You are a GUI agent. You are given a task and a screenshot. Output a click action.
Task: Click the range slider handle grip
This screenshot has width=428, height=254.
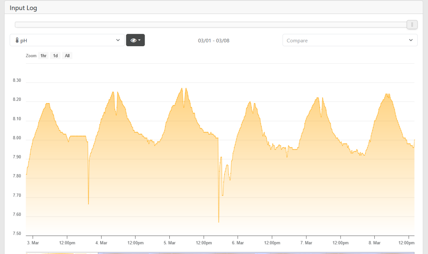[x=412, y=25]
